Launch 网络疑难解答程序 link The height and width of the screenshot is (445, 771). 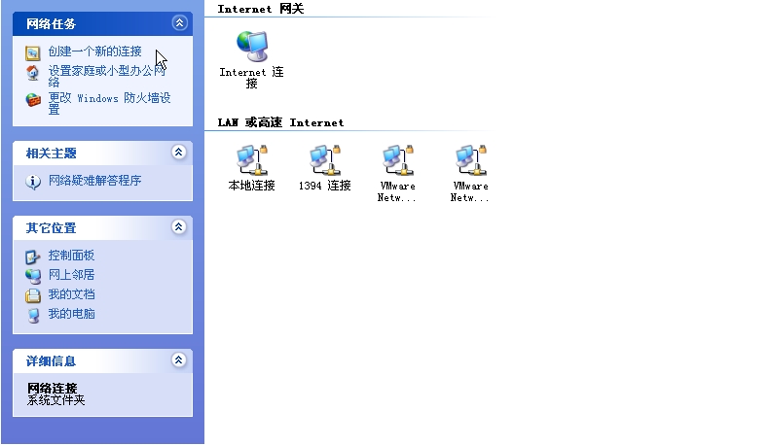coord(94,181)
